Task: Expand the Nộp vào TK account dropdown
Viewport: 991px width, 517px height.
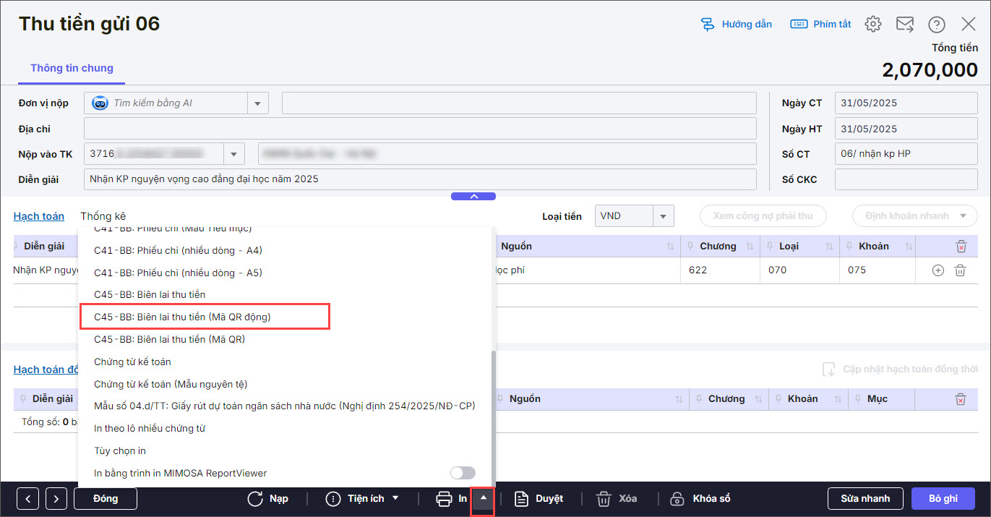Action: click(x=234, y=154)
